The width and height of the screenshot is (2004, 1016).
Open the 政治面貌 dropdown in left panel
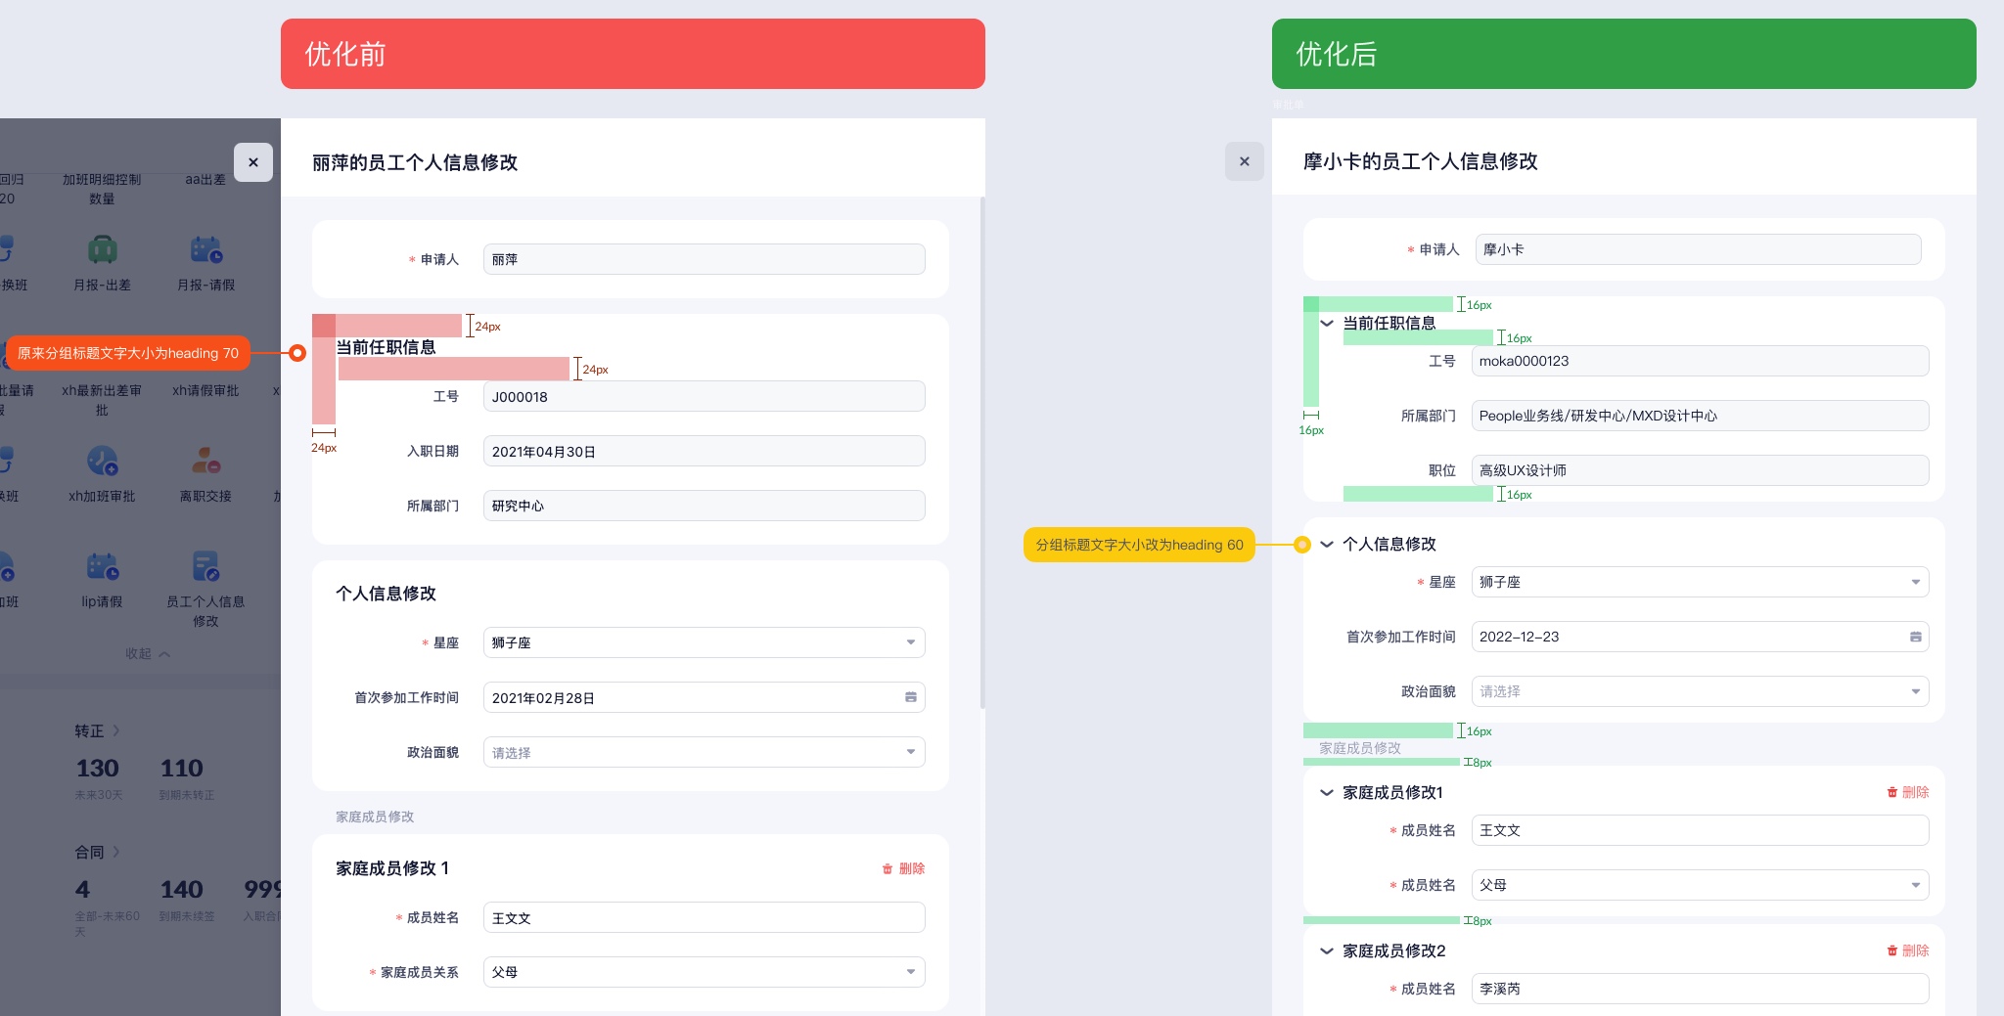(705, 752)
